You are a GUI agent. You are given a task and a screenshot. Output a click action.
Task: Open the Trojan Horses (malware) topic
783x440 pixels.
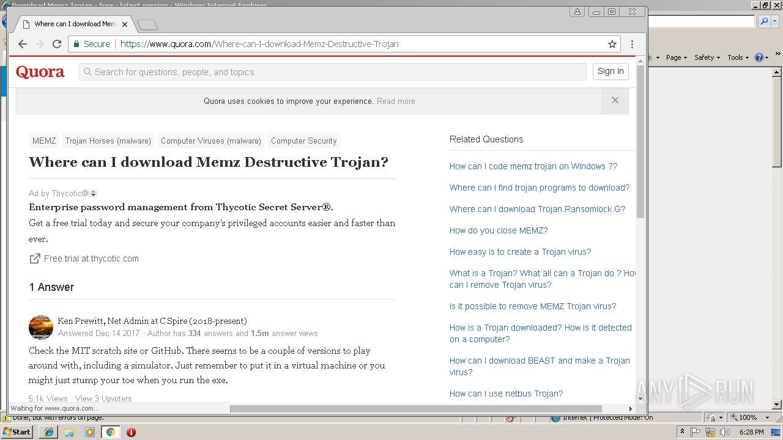(108, 141)
